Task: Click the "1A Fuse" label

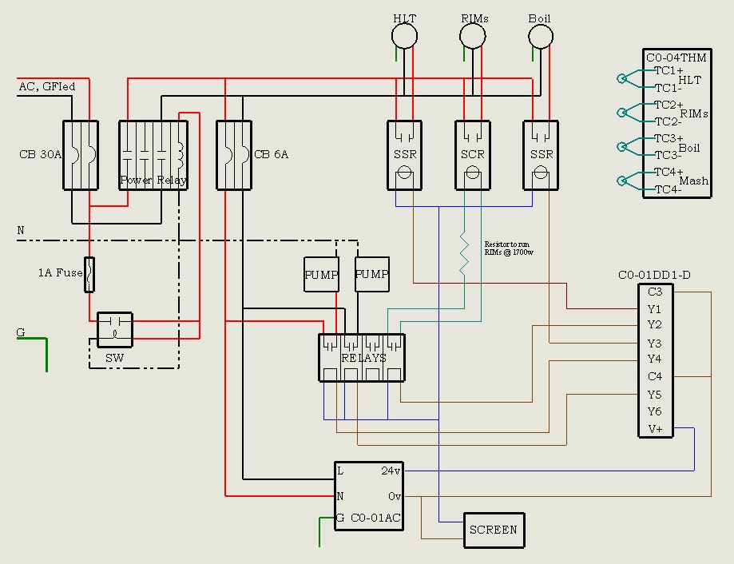Action: 61,272
